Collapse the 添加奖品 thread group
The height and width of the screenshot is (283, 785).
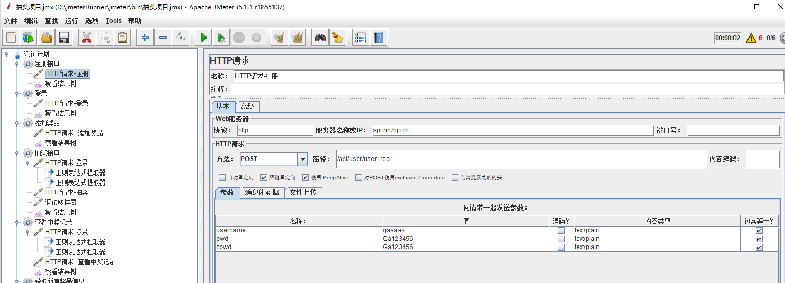click(x=17, y=123)
